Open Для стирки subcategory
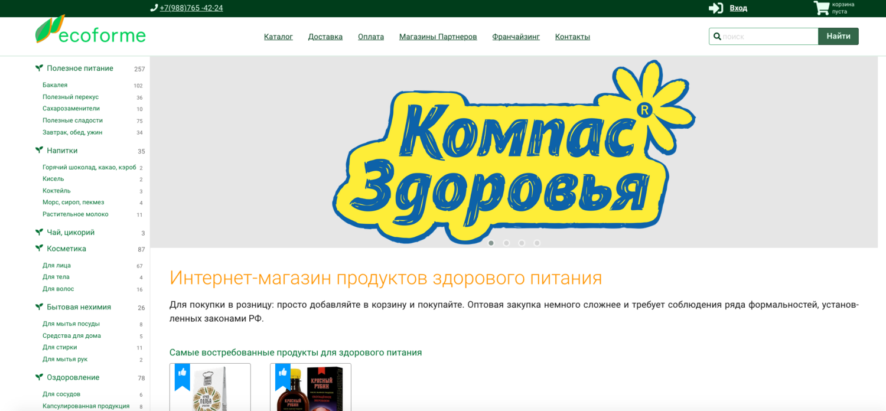 click(x=60, y=347)
